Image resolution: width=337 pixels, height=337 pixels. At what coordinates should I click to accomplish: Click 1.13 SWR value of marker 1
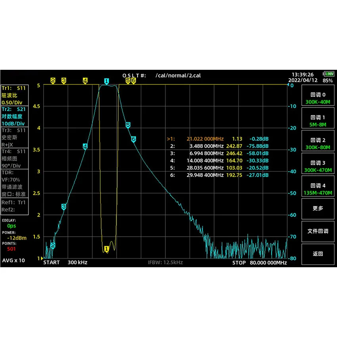pos(237,139)
